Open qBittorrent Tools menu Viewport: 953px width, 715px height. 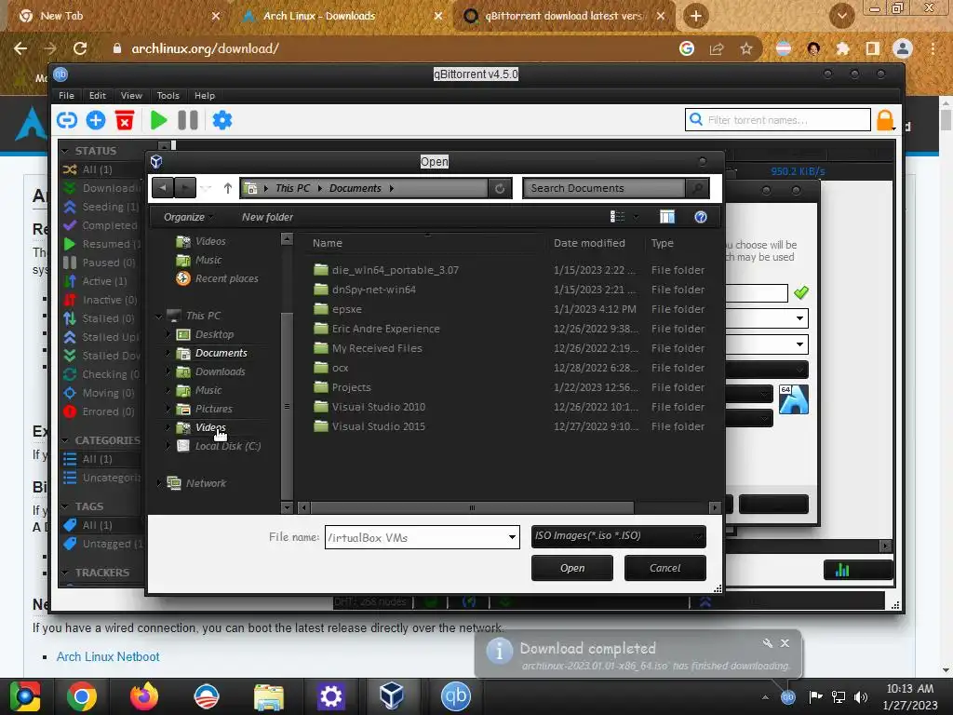[x=168, y=96]
